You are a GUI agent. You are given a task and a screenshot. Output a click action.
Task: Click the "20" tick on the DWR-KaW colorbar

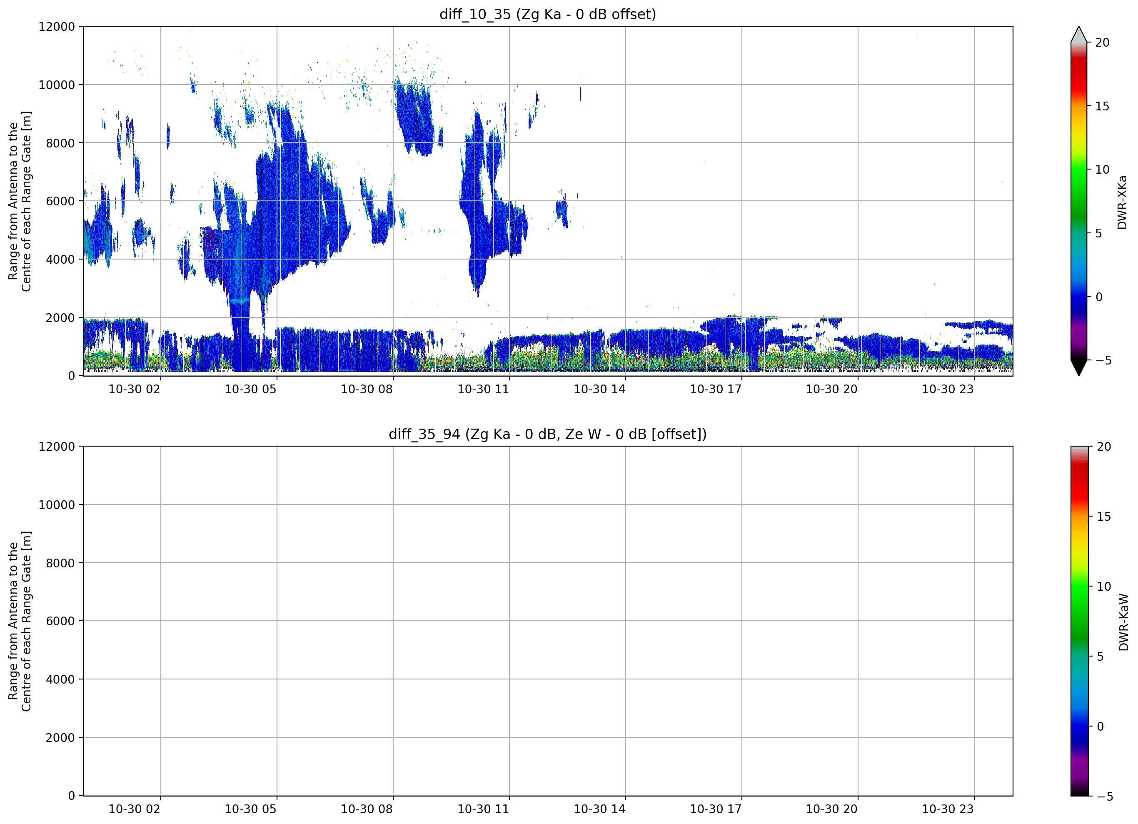click(1104, 447)
